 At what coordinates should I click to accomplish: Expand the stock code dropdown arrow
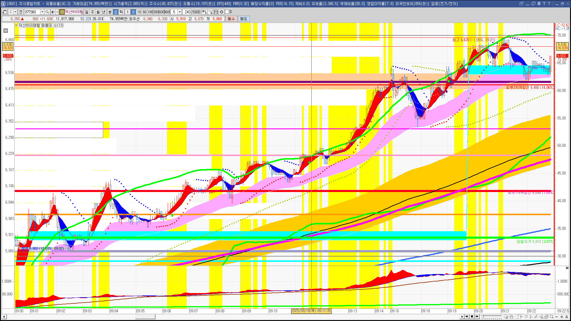click(42, 12)
